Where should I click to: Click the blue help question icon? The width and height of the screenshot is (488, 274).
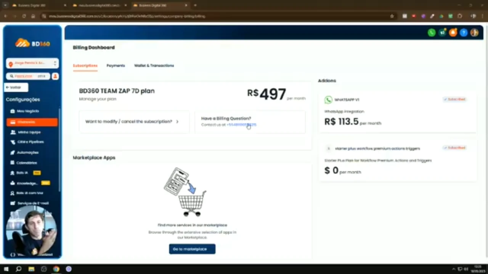point(464,33)
